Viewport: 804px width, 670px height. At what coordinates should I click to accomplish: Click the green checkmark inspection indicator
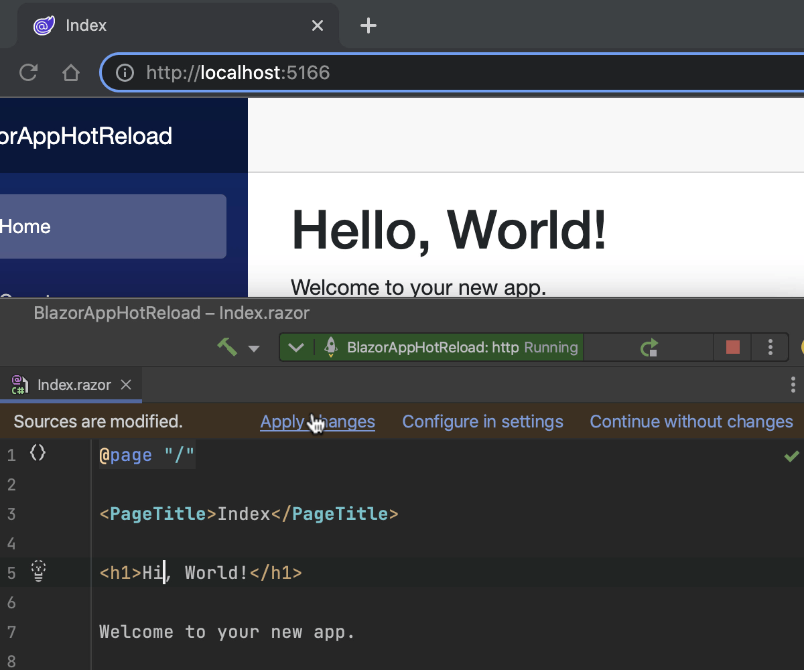[791, 456]
